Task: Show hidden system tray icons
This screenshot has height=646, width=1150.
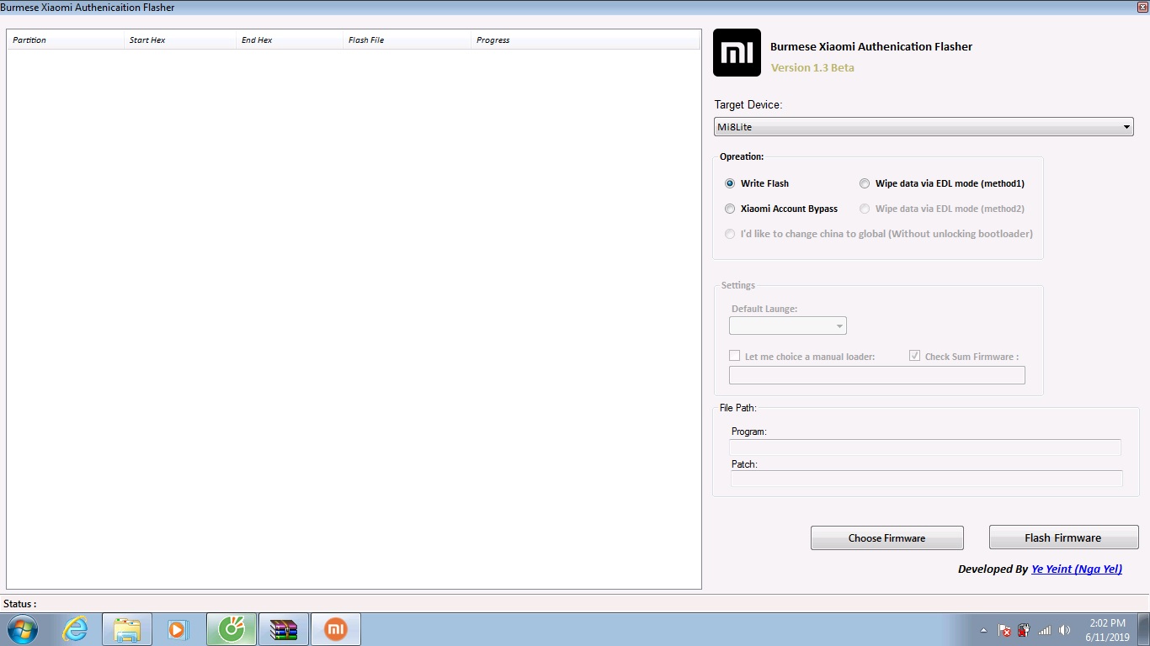Action: tap(983, 630)
